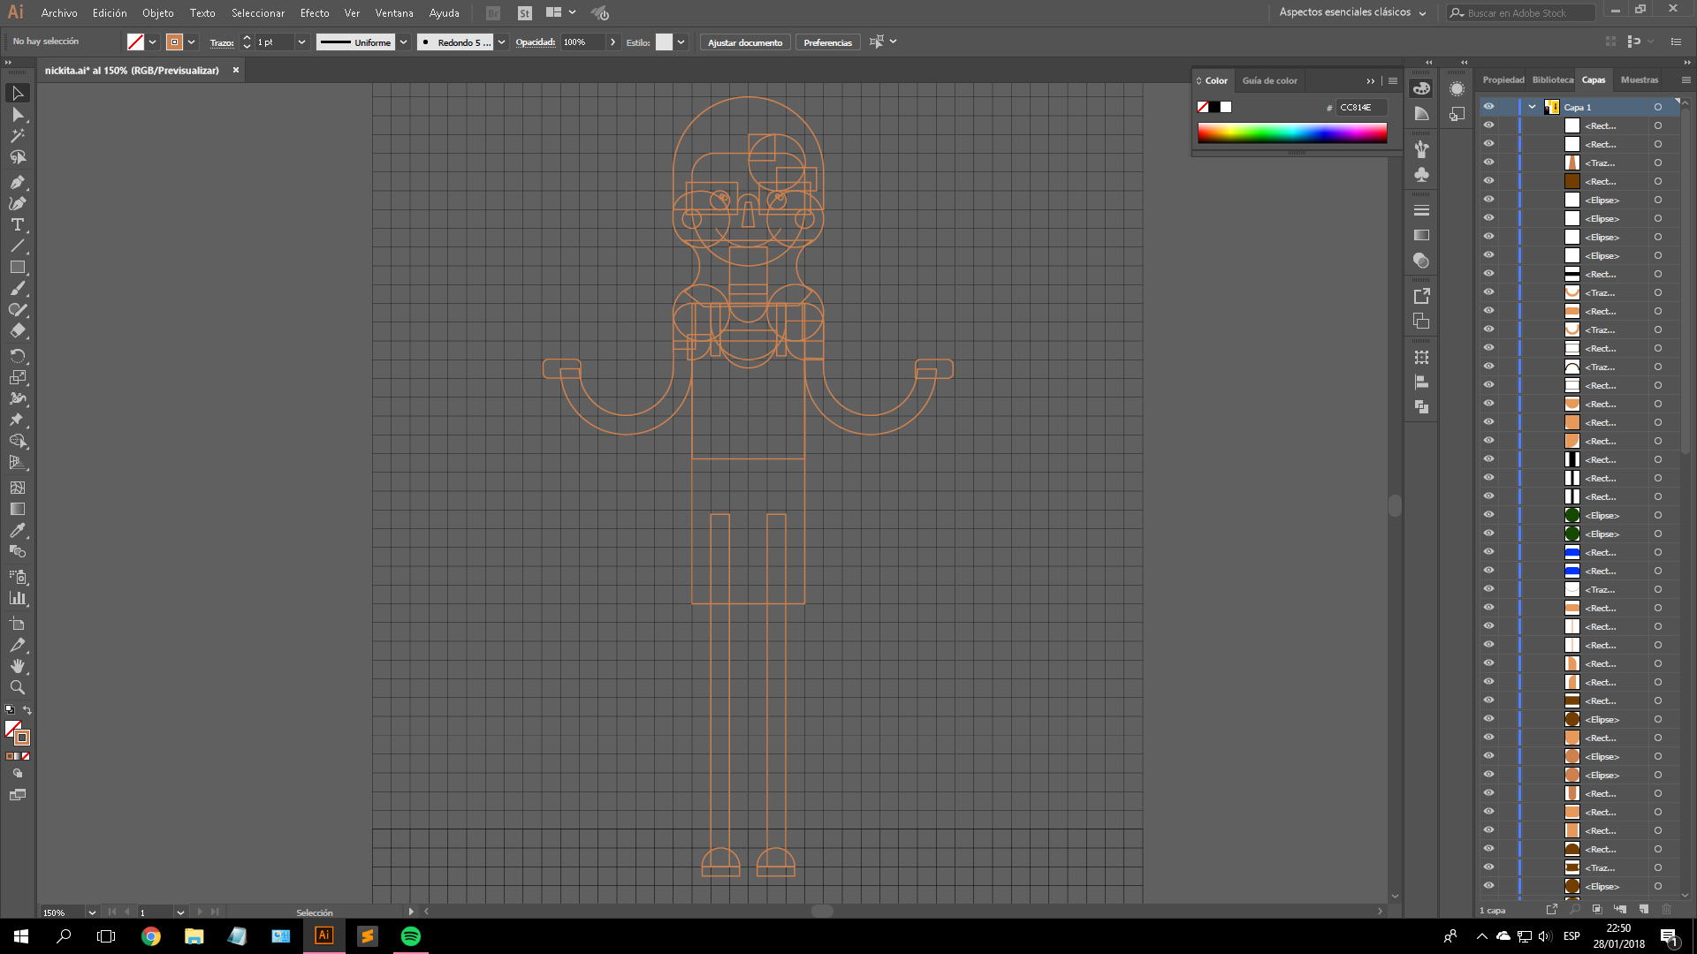The height and width of the screenshot is (954, 1697).
Task: Select the Zoom tool
Action: [18, 687]
